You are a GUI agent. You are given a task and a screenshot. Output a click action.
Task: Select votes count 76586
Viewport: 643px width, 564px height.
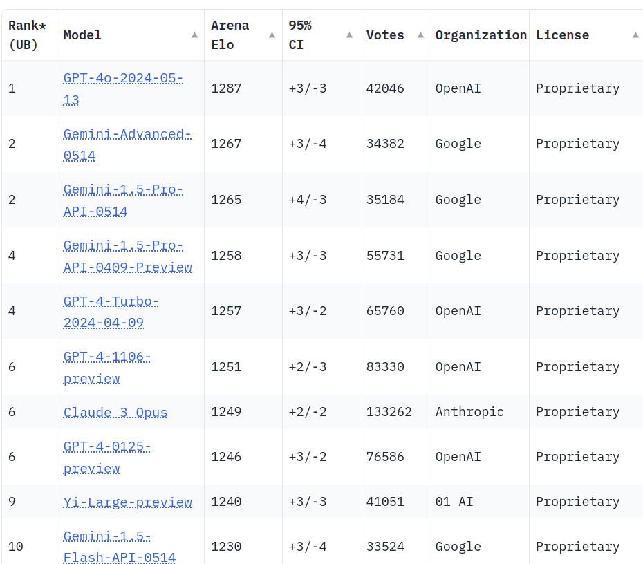[x=385, y=457]
